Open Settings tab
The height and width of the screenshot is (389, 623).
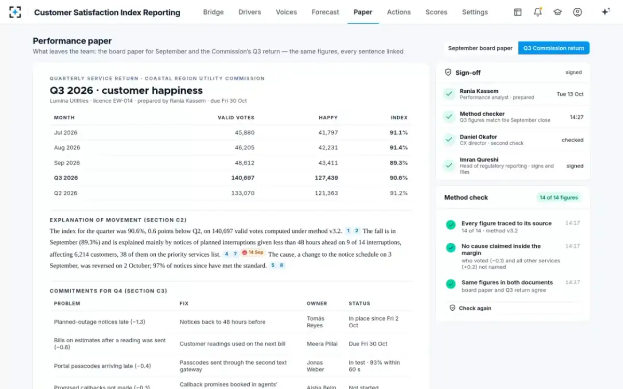tap(475, 12)
